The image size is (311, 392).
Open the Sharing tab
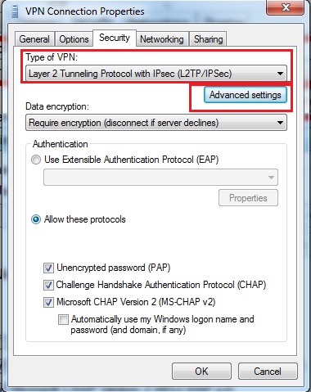pyautogui.click(x=208, y=39)
